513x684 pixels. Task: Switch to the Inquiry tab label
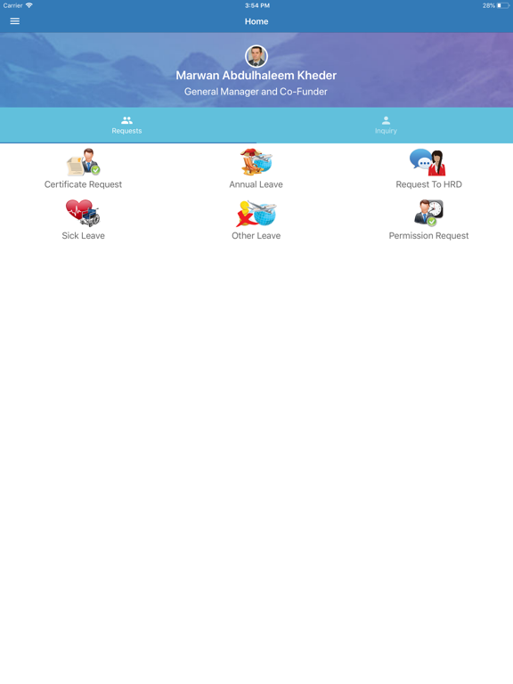point(386,131)
